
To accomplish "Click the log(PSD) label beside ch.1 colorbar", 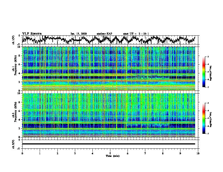I will click(x=211, y=73).
